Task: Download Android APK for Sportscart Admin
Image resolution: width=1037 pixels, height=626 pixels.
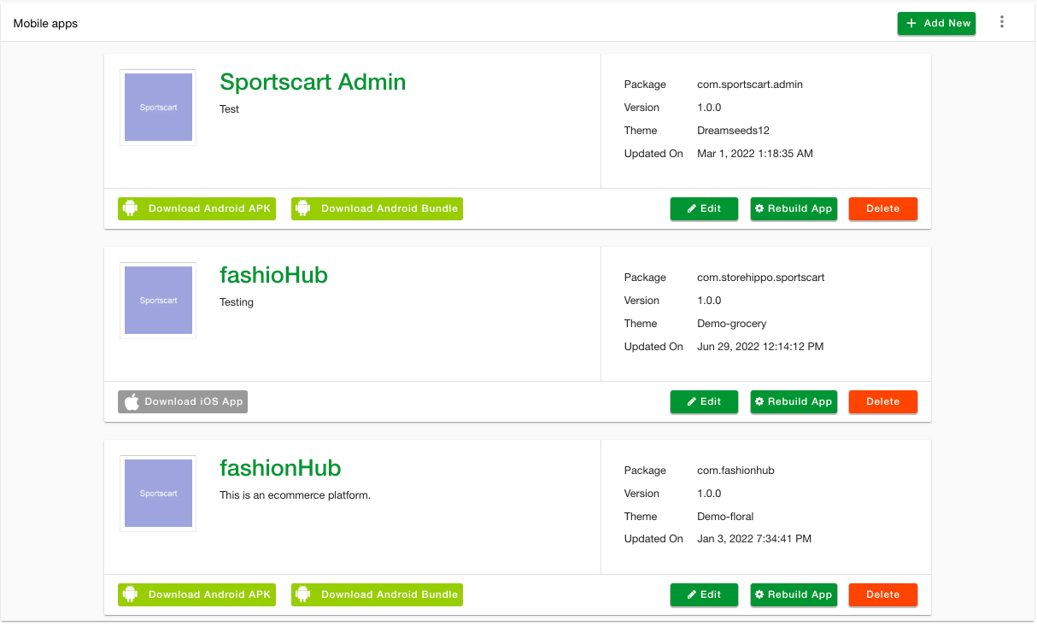Action: 196,208
